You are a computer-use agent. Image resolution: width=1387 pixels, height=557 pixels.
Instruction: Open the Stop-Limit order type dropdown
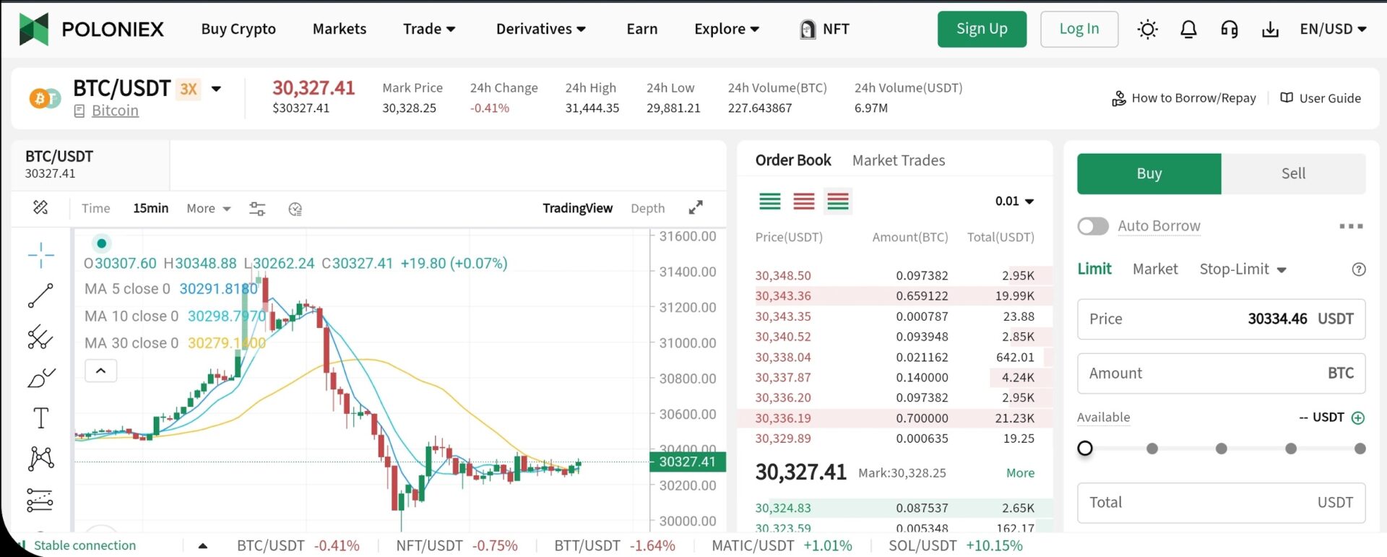(x=1243, y=269)
